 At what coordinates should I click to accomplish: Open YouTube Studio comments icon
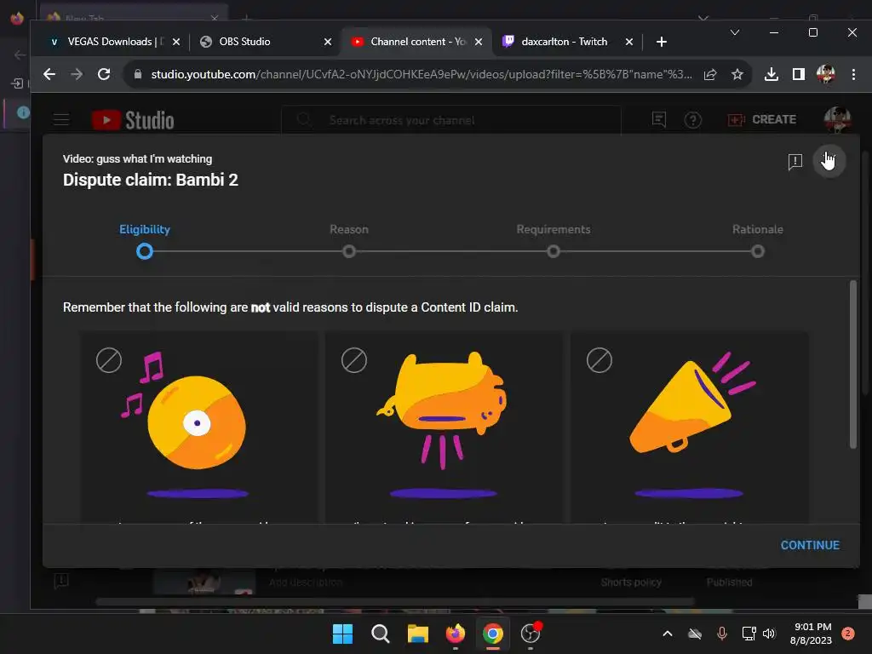coord(659,119)
